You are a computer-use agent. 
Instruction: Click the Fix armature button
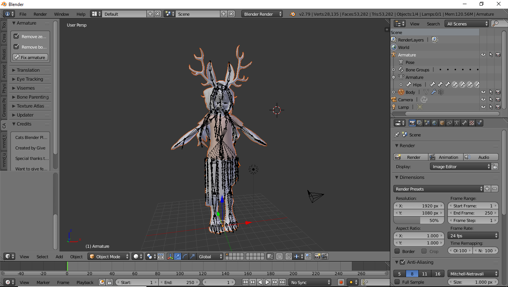click(31, 57)
